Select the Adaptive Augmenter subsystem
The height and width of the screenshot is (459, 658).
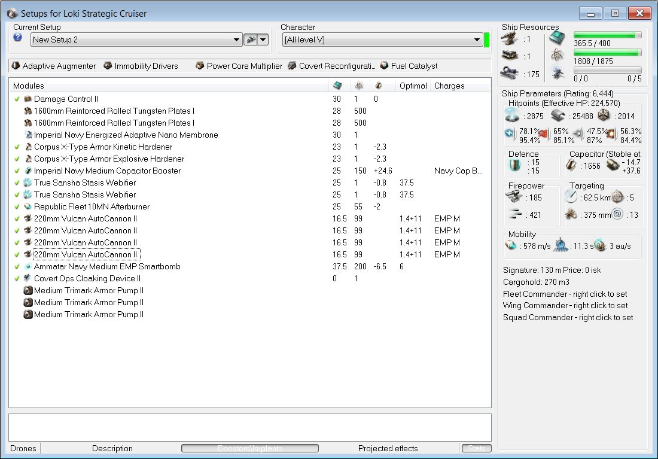pyautogui.click(x=54, y=66)
